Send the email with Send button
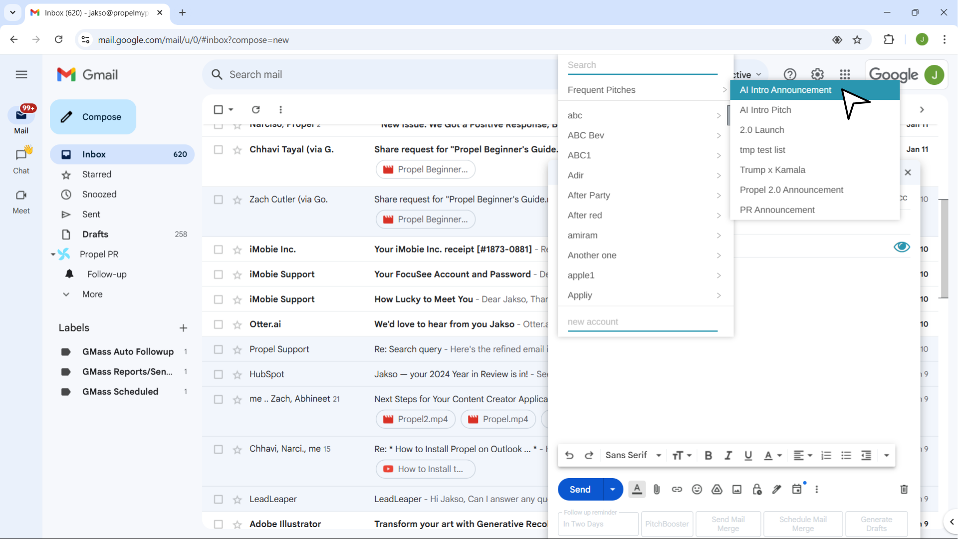The image size is (958, 539). pos(580,490)
